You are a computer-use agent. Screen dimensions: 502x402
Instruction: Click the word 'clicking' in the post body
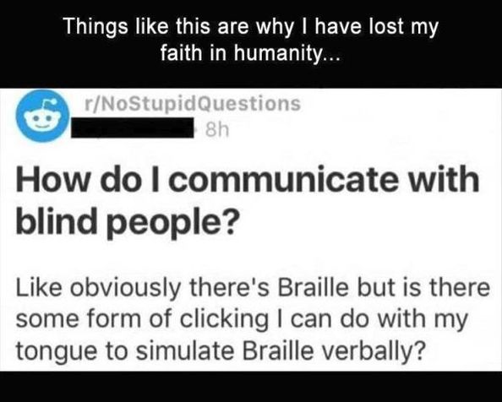coord(225,320)
